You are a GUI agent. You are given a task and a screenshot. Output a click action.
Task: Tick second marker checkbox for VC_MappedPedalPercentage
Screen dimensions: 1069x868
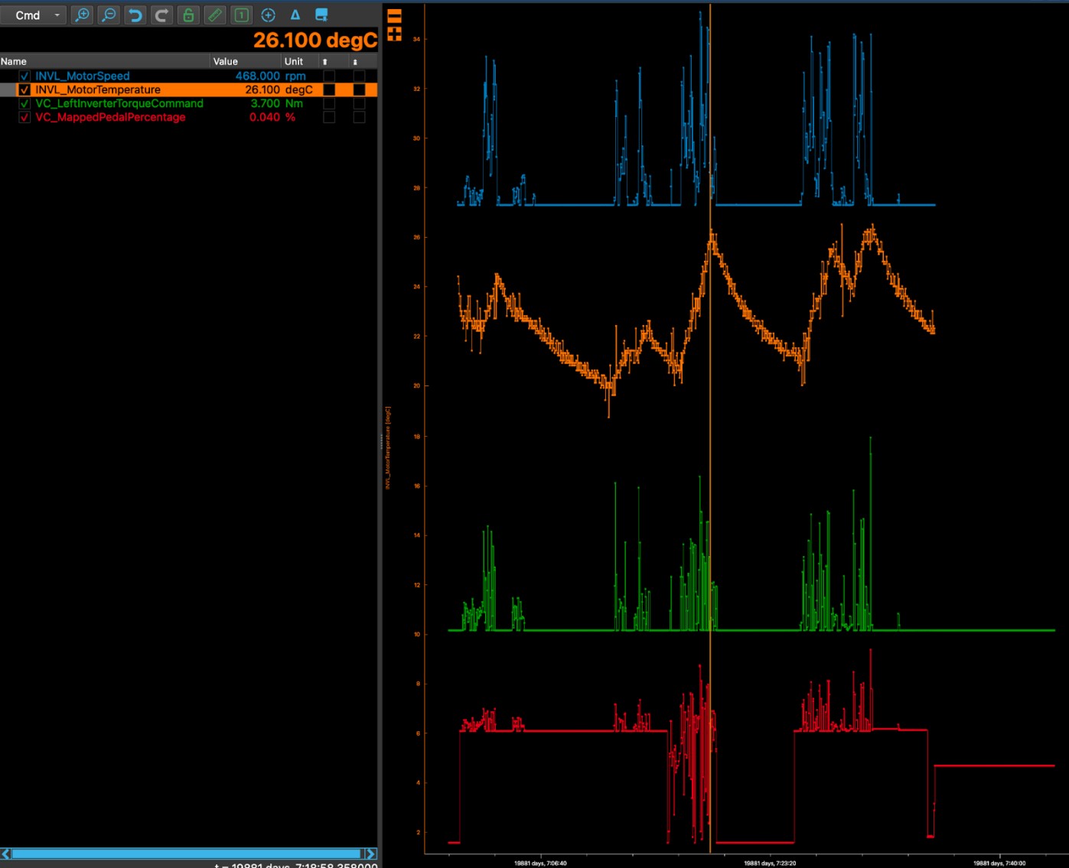point(359,117)
